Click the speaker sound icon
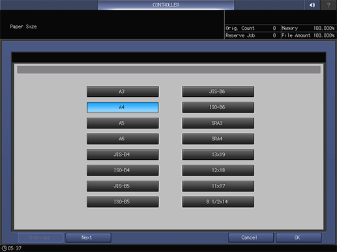 [312, 5]
